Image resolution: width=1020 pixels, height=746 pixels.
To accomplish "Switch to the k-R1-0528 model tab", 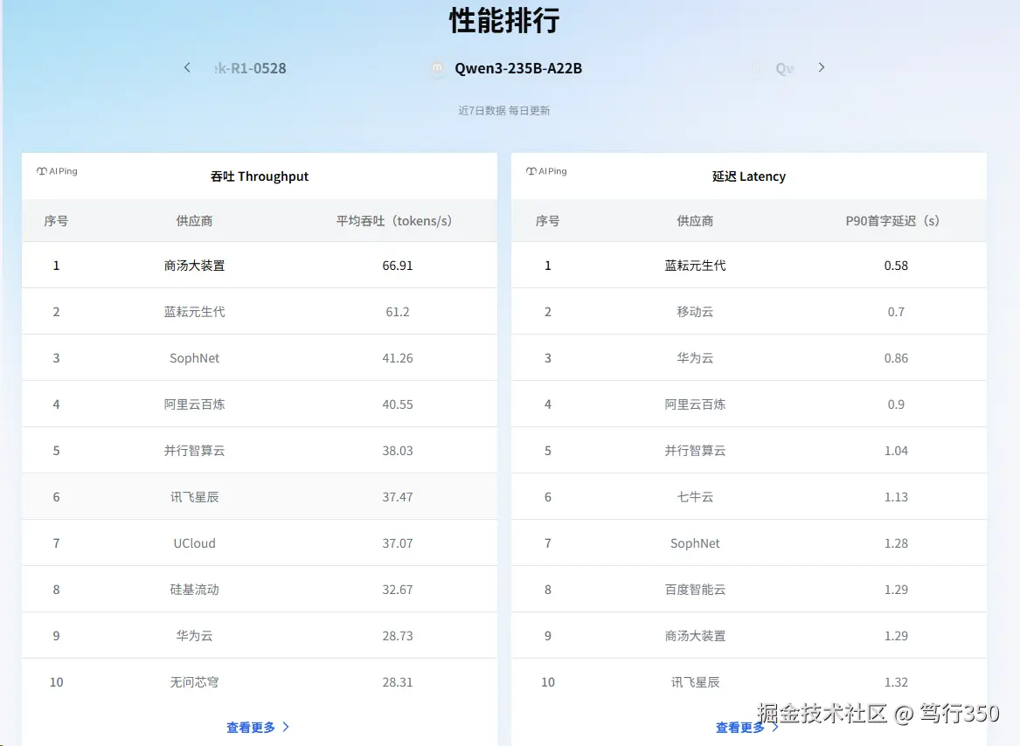I will click(251, 68).
